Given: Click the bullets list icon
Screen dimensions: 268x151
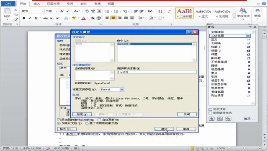Looking at the screenshot, I should [107, 11].
